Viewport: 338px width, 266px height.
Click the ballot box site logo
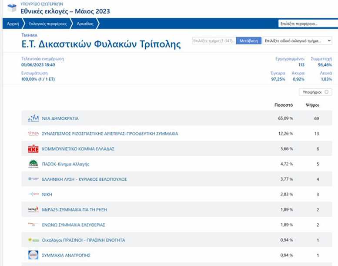(x=12, y=8)
